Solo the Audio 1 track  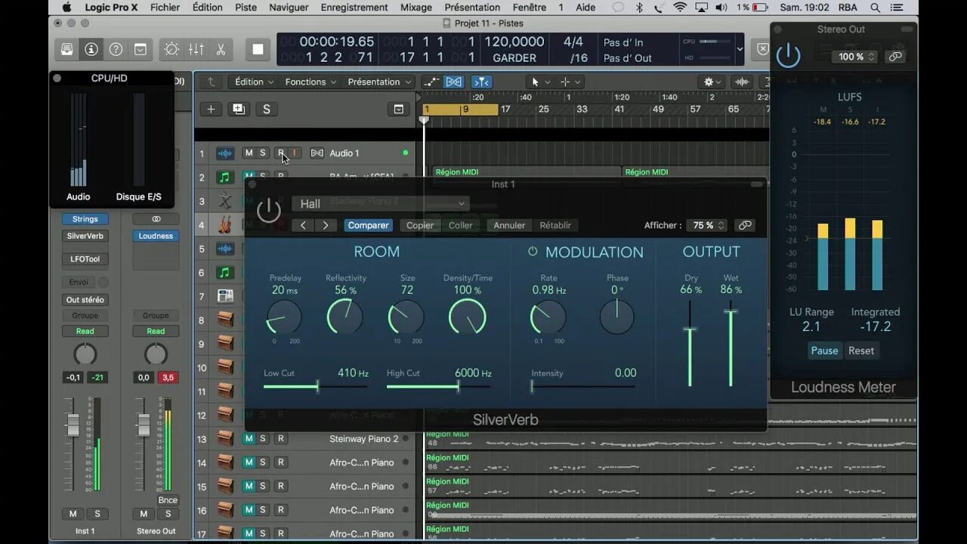point(263,153)
